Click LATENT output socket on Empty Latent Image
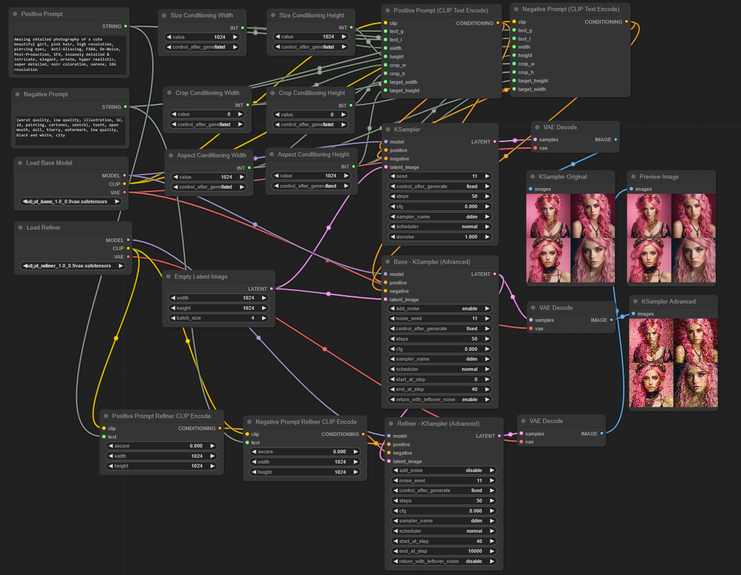This screenshot has width=741, height=575. [272, 289]
